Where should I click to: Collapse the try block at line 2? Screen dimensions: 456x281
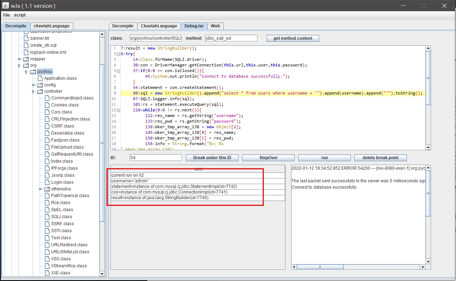click(118, 54)
